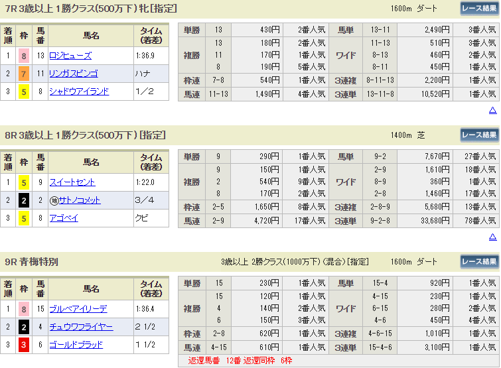Click the 7R race title heading

pos(91,9)
